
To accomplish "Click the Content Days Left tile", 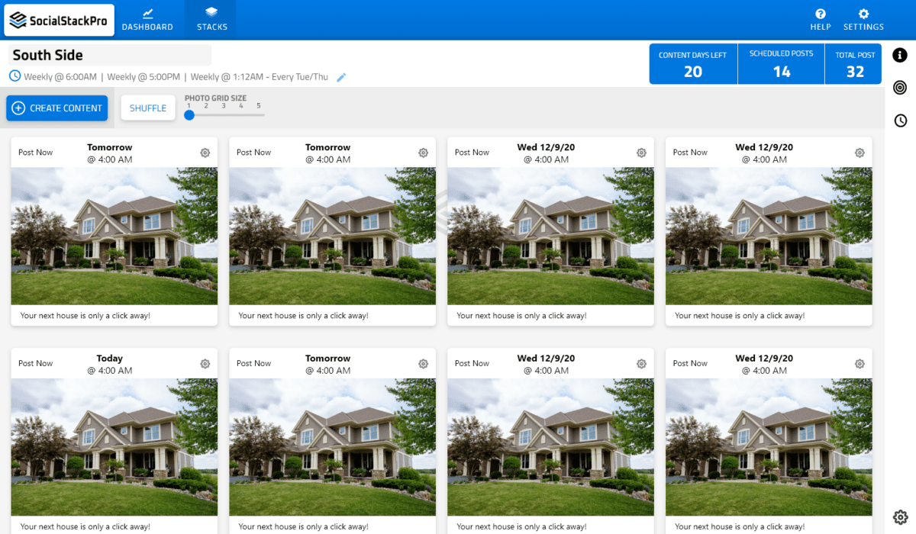I will [x=693, y=64].
